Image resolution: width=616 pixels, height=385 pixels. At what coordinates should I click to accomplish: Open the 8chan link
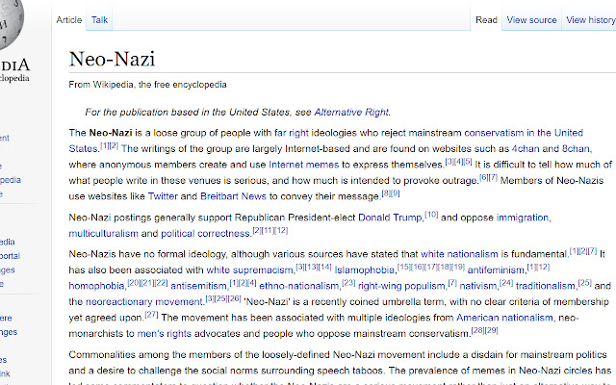point(576,148)
